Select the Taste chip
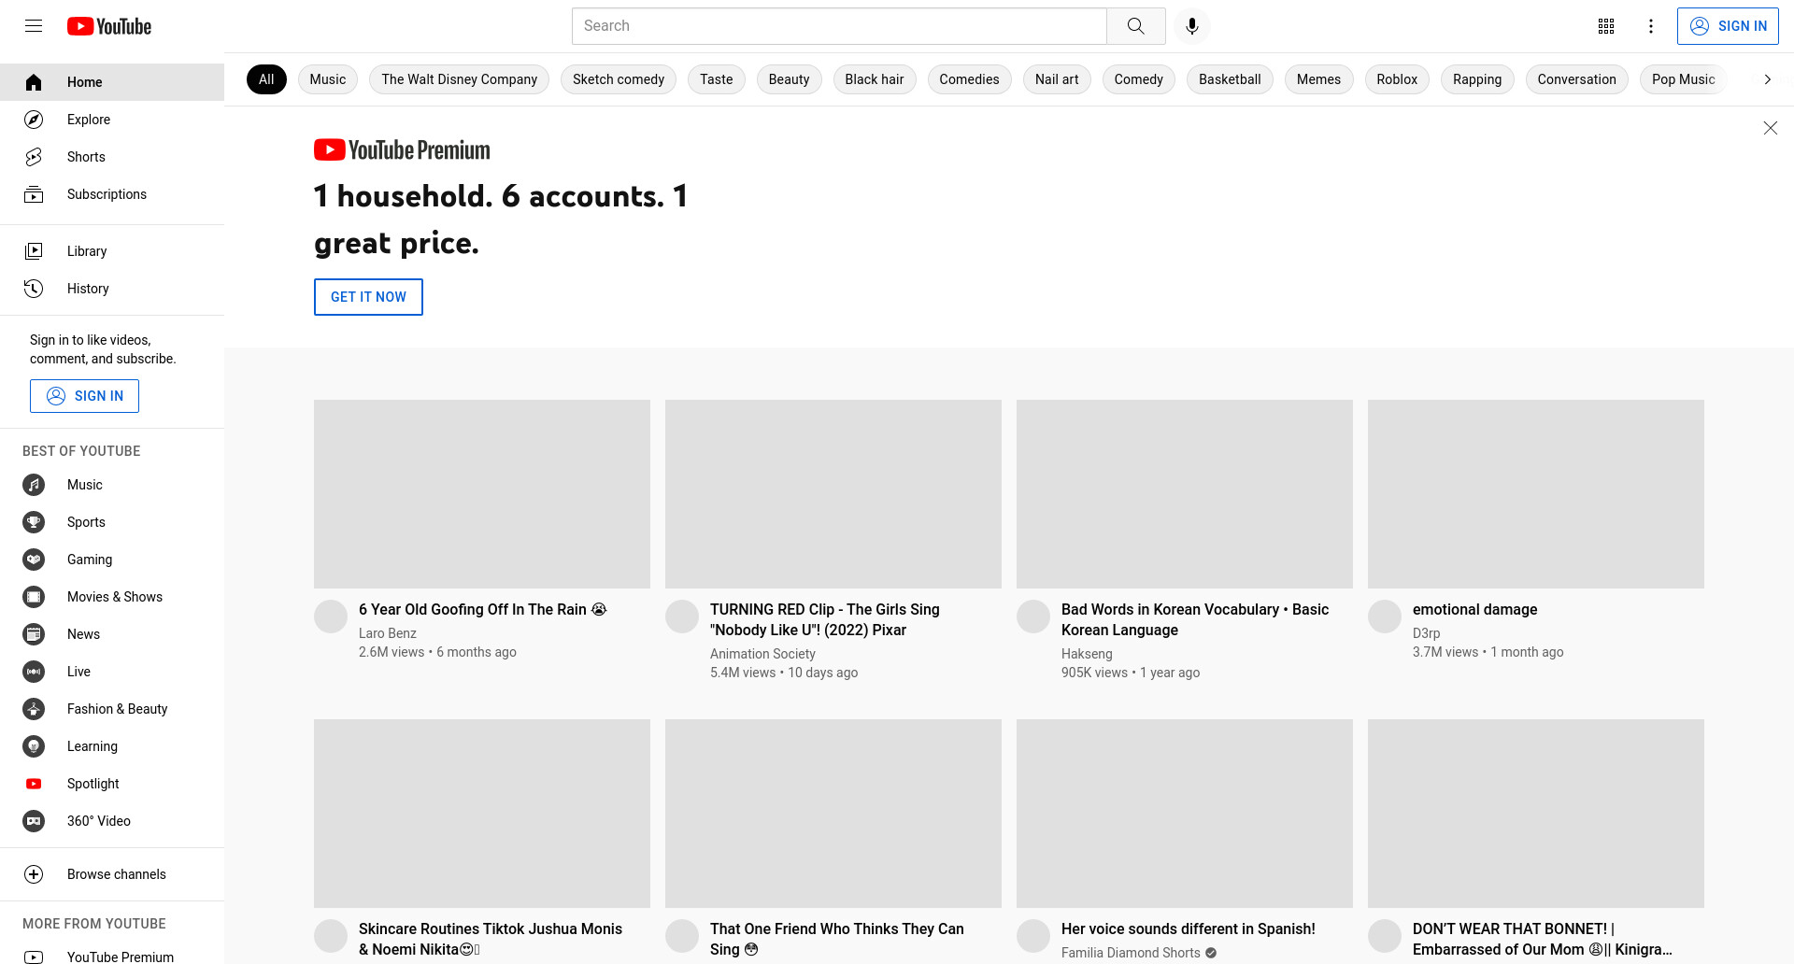The height and width of the screenshot is (964, 1794). (717, 79)
